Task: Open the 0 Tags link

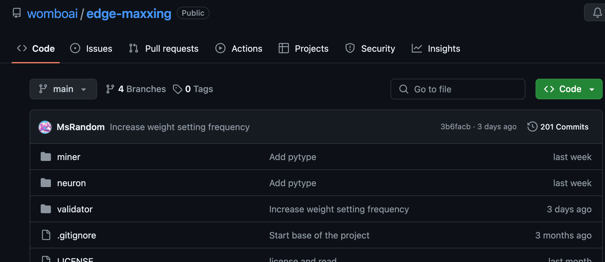Action: [x=193, y=89]
